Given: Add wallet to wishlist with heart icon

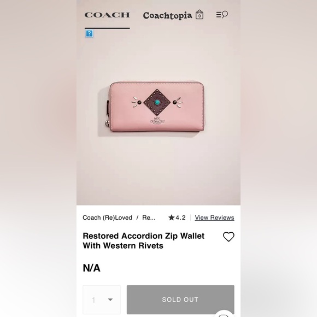Looking at the screenshot, I should coord(228,237).
